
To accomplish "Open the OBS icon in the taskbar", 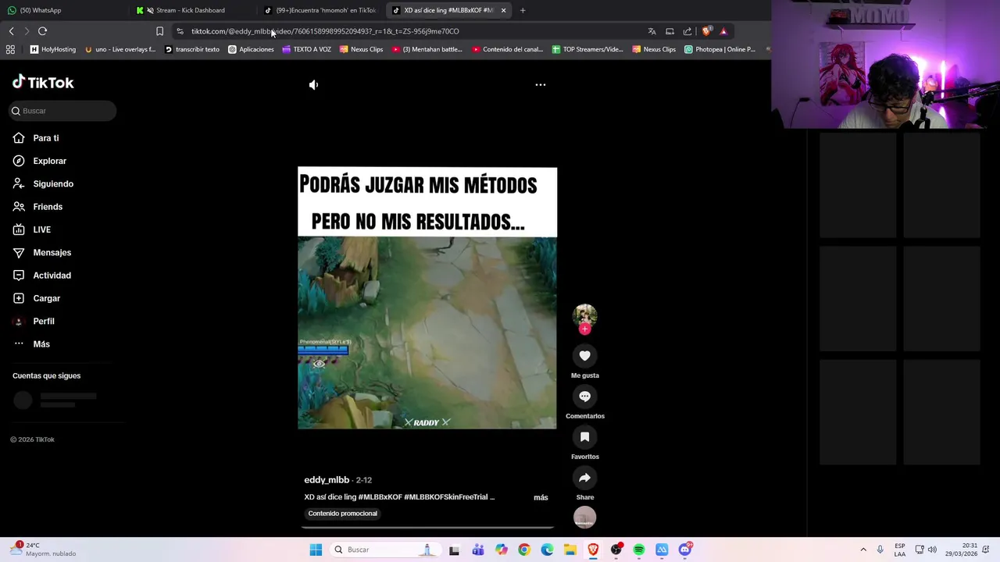I will pyautogui.click(x=616, y=550).
